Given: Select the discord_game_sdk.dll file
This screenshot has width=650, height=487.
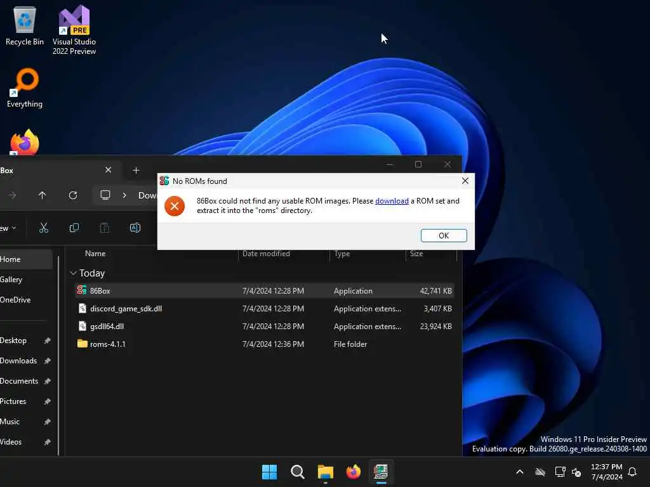Looking at the screenshot, I should pos(265,309).
